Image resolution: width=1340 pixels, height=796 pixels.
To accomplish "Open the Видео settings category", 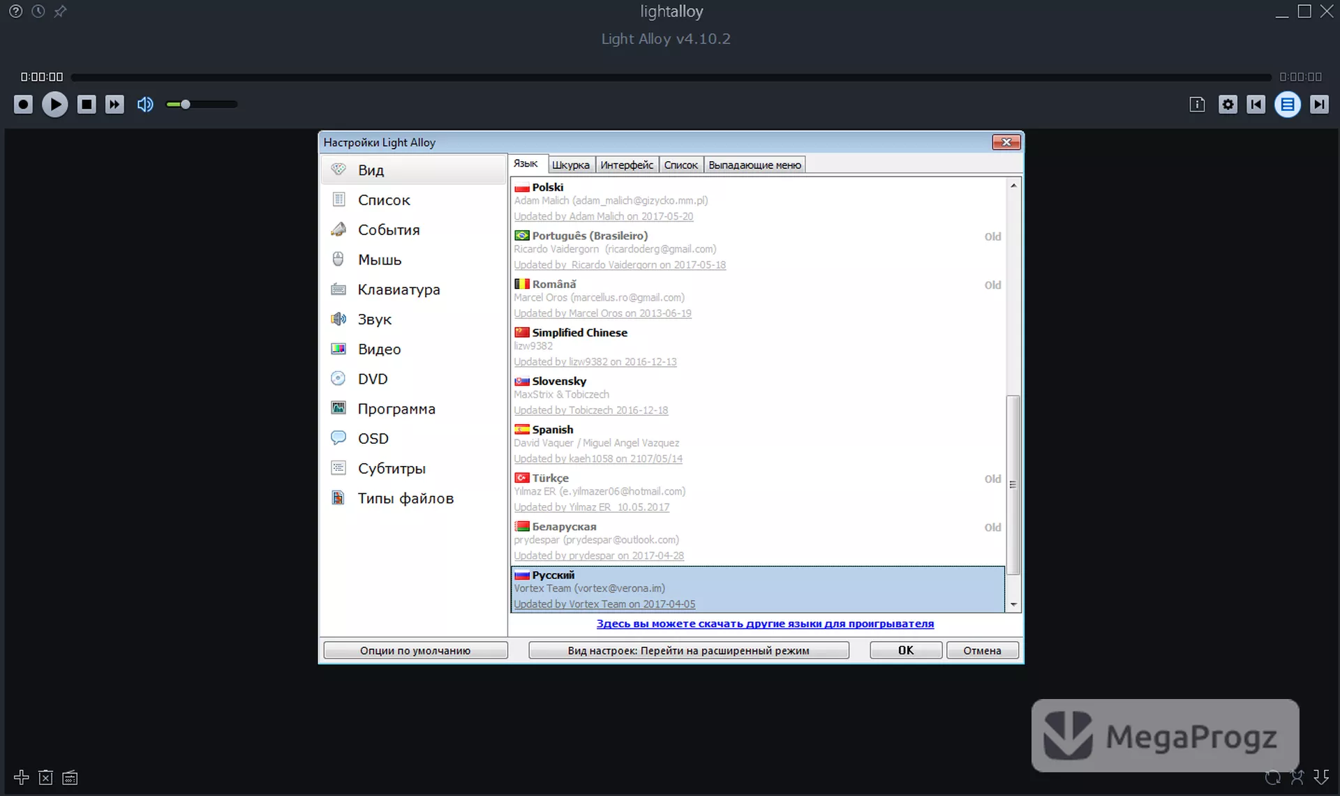I will [x=414, y=350].
